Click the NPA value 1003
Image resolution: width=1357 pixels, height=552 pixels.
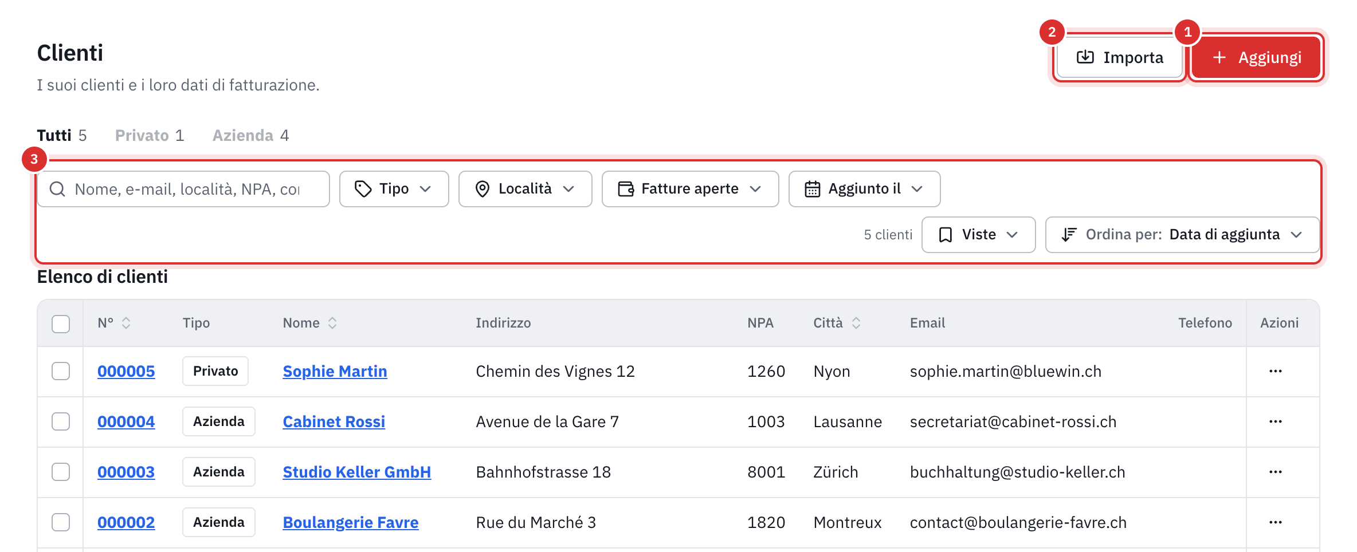[x=766, y=421]
